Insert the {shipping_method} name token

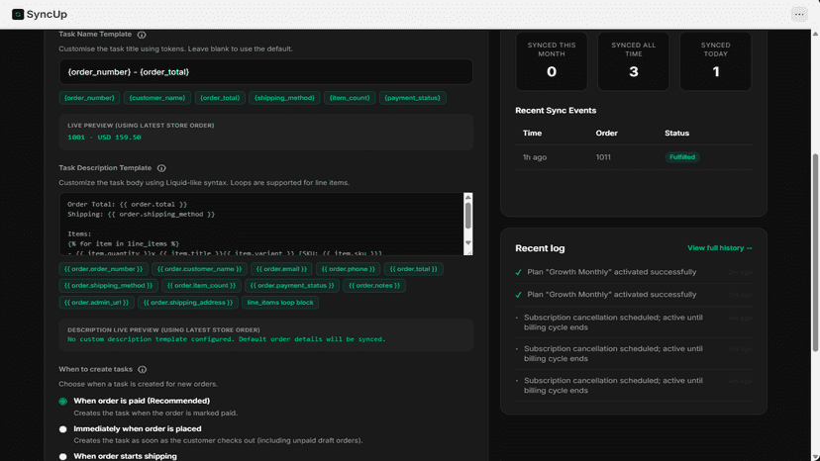284,98
